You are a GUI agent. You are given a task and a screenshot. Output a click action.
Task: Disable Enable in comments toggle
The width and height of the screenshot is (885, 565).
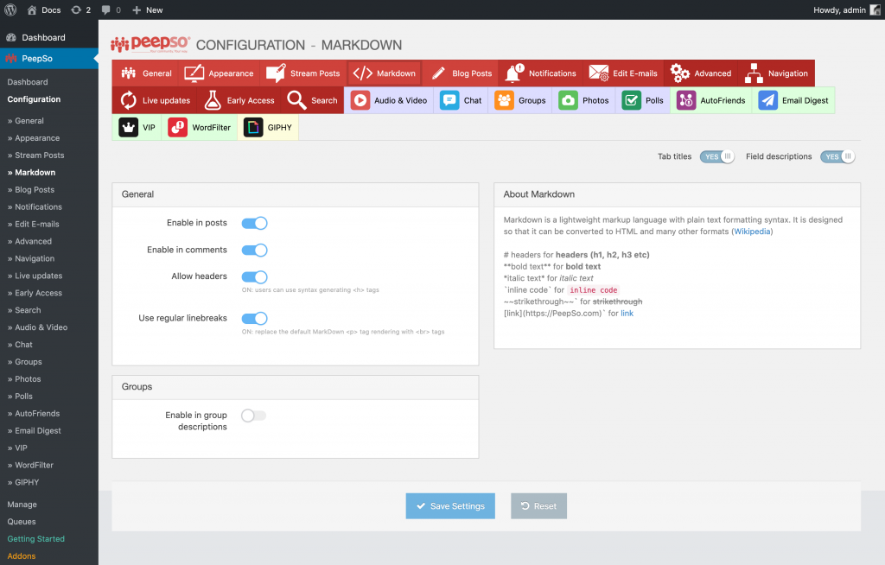(255, 250)
